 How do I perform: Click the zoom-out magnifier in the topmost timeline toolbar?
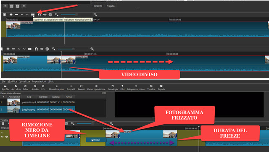tap(57, 15)
